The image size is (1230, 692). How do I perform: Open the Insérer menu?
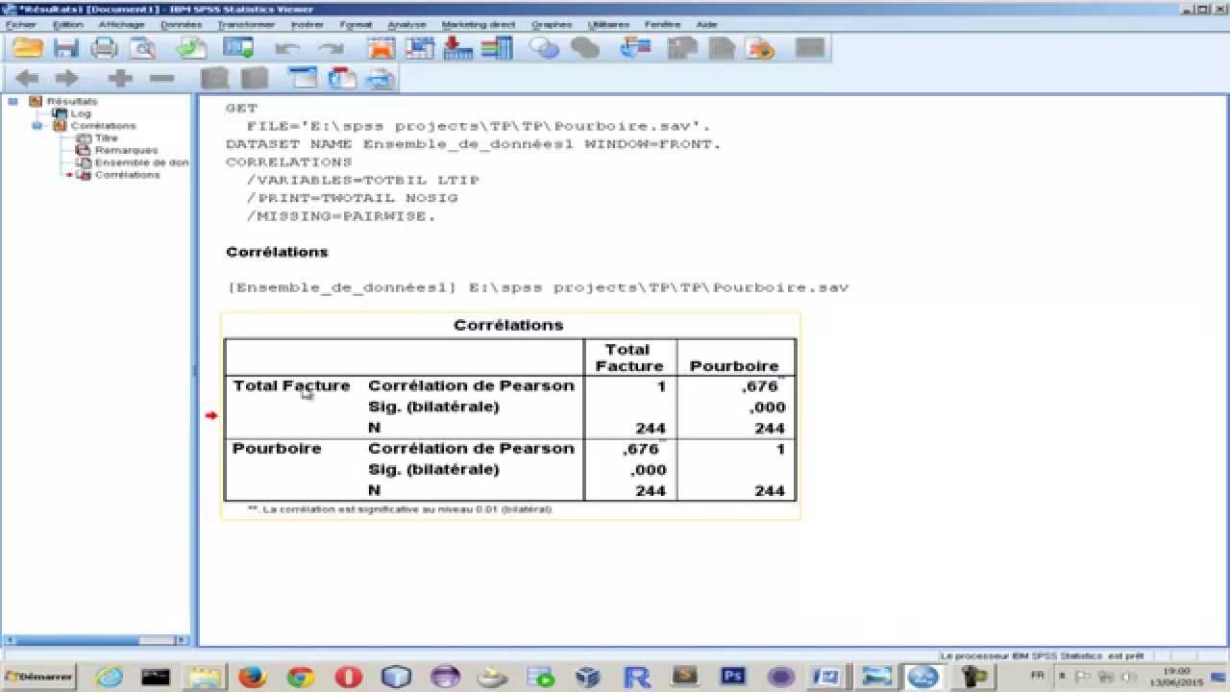coord(307,24)
